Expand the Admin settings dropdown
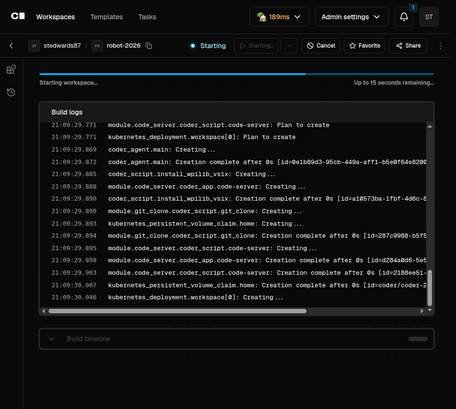Screen dimensions: 456x409 point(352,17)
